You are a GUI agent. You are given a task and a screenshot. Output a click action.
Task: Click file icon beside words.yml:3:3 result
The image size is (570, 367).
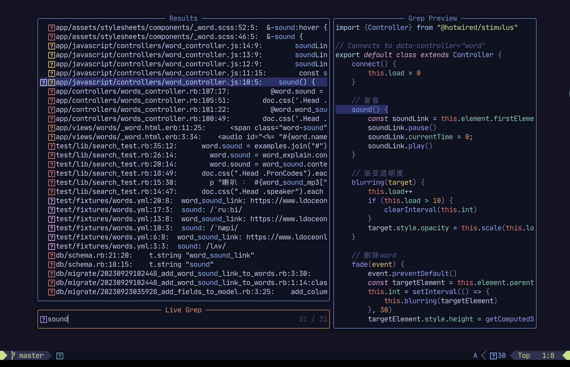point(52,247)
